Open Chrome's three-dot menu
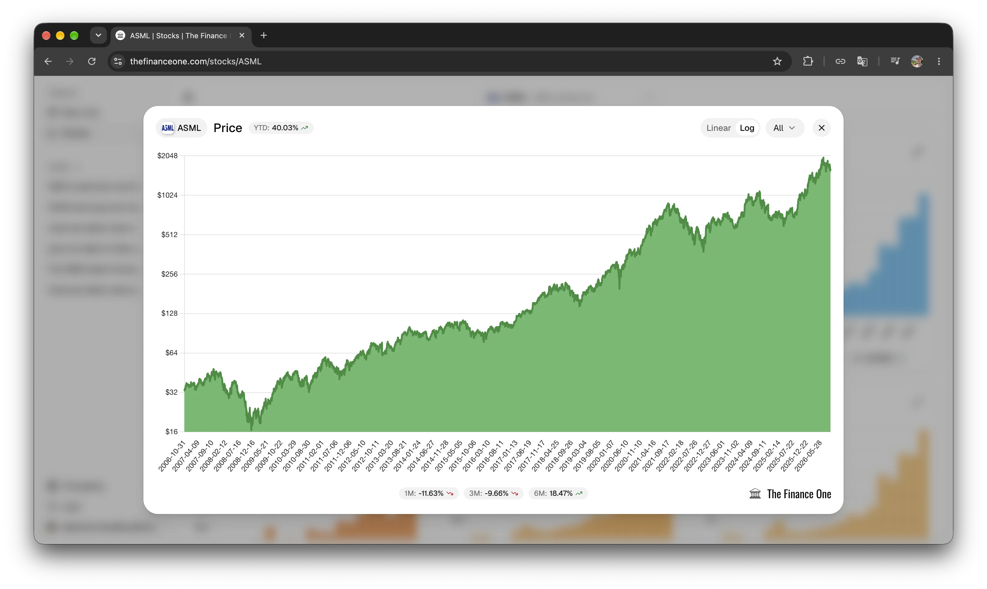987x589 pixels. (x=939, y=61)
